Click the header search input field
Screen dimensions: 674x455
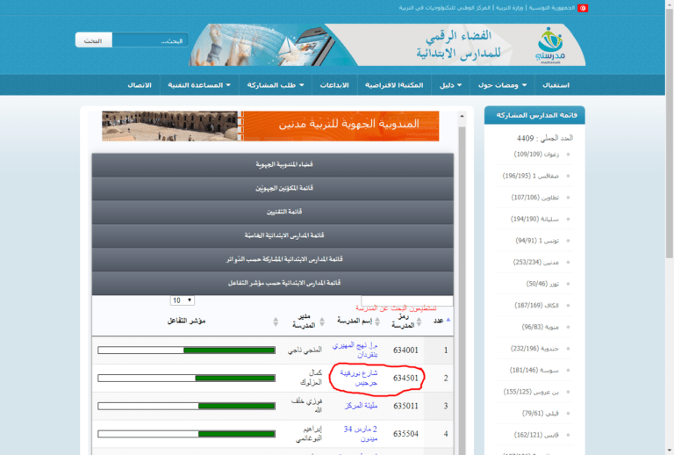(x=138, y=40)
